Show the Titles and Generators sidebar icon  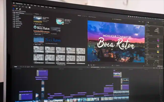click(20, 9)
